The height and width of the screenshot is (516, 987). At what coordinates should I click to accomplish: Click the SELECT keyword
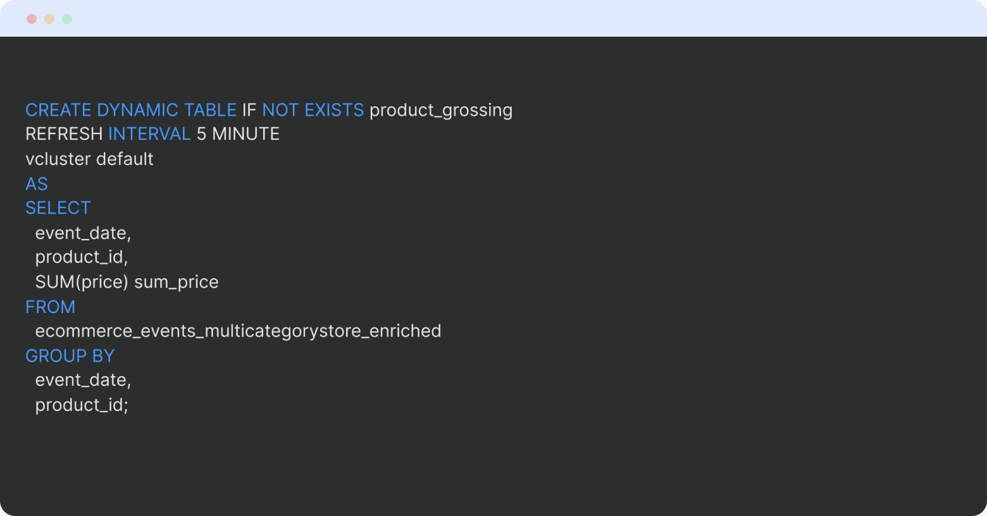(x=58, y=208)
